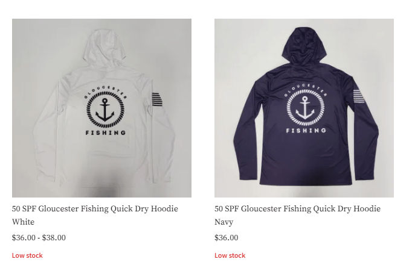Click the black anchor logo on white hoodie
The width and height of the screenshot is (412, 271).
(105, 110)
